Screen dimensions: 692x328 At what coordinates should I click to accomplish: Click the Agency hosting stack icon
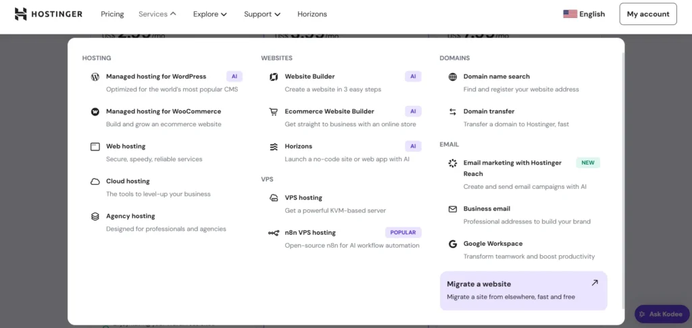pos(95,217)
